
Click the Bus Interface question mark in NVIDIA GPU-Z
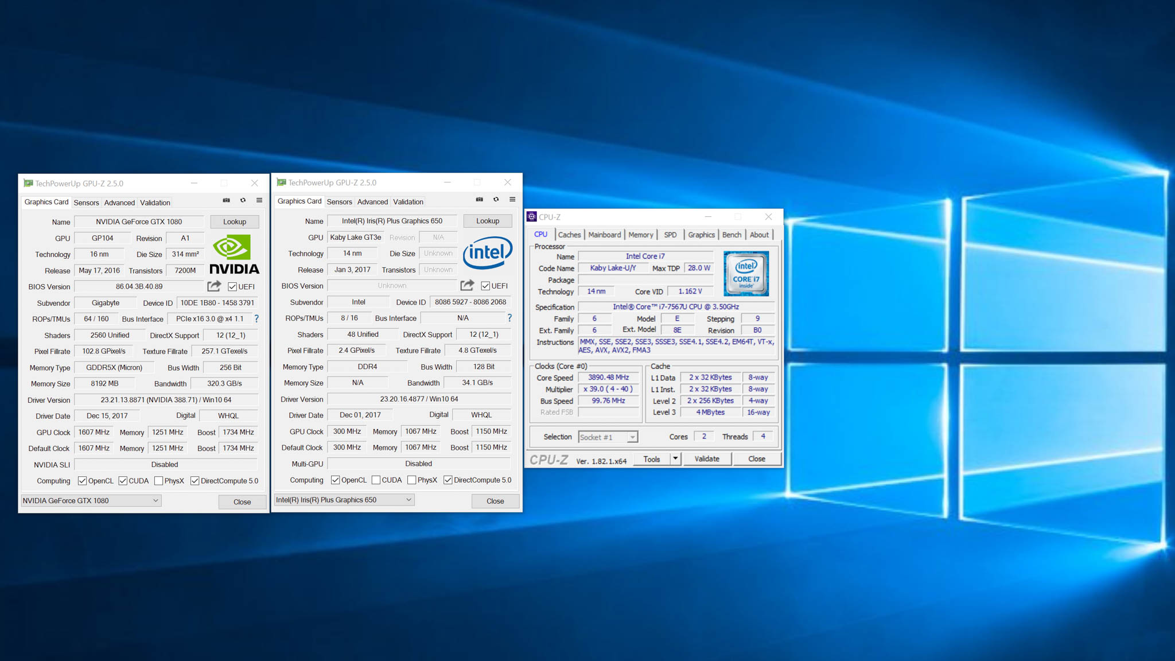pos(256,318)
